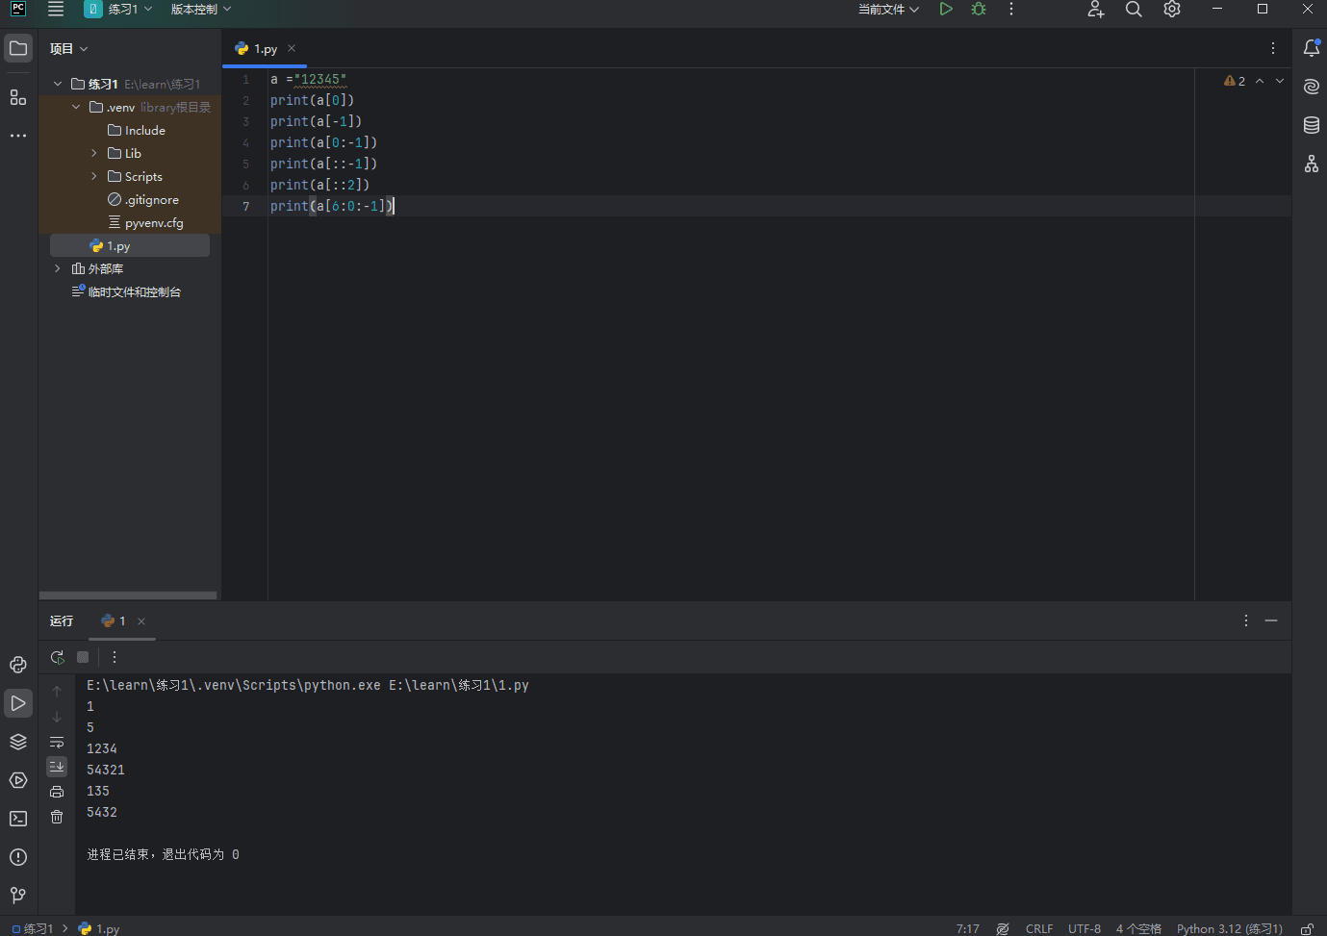The width and height of the screenshot is (1327, 936).
Task: Run the current file with the green play icon
Action: click(946, 10)
